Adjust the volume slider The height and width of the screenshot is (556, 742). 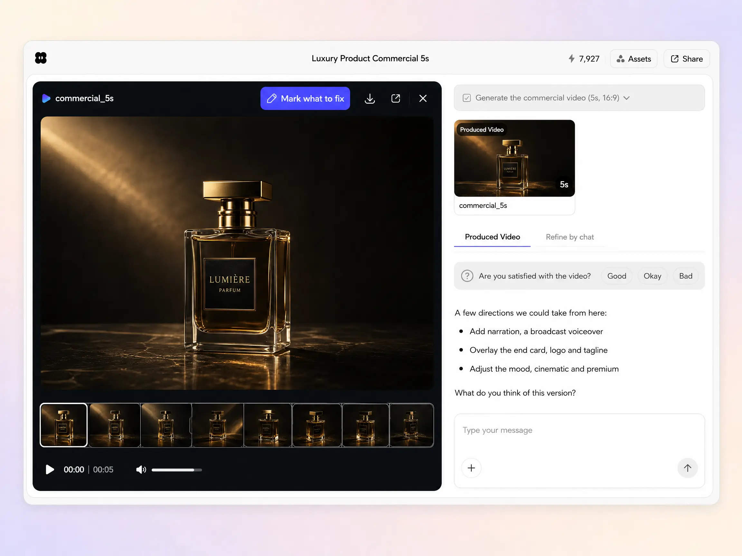(x=176, y=469)
